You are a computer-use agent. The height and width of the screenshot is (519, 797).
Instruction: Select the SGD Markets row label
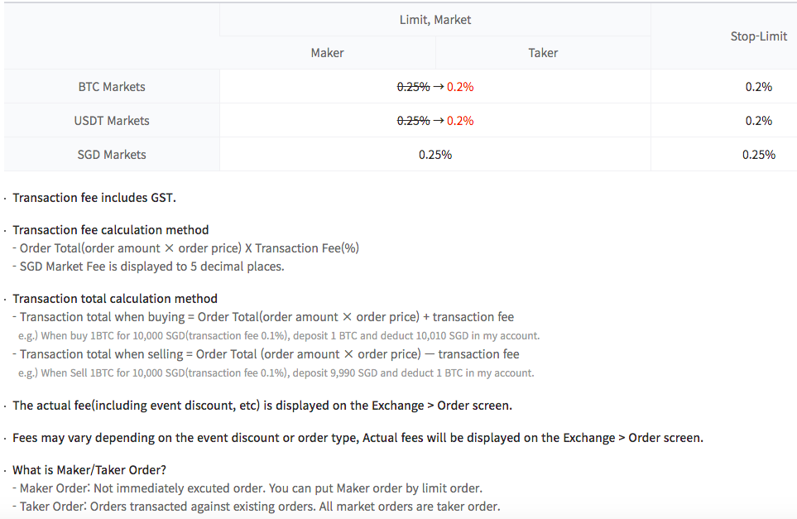point(112,155)
